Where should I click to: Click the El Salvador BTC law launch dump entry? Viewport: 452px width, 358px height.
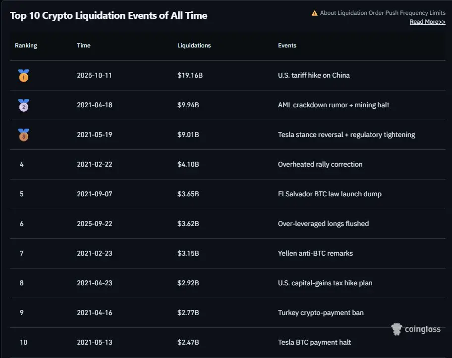click(x=330, y=194)
